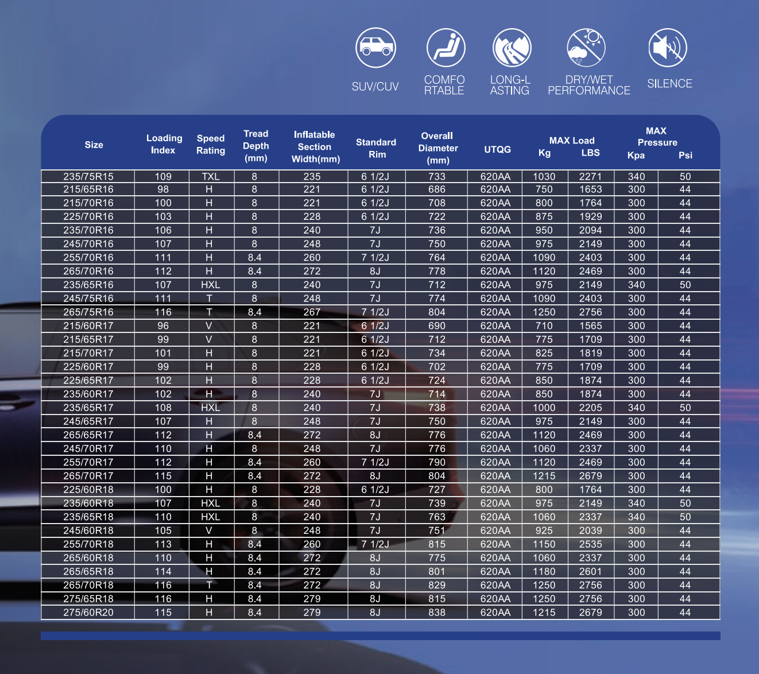Image resolution: width=759 pixels, height=674 pixels.
Task: Click the MAX Pressure header
Action: (x=657, y=137)
